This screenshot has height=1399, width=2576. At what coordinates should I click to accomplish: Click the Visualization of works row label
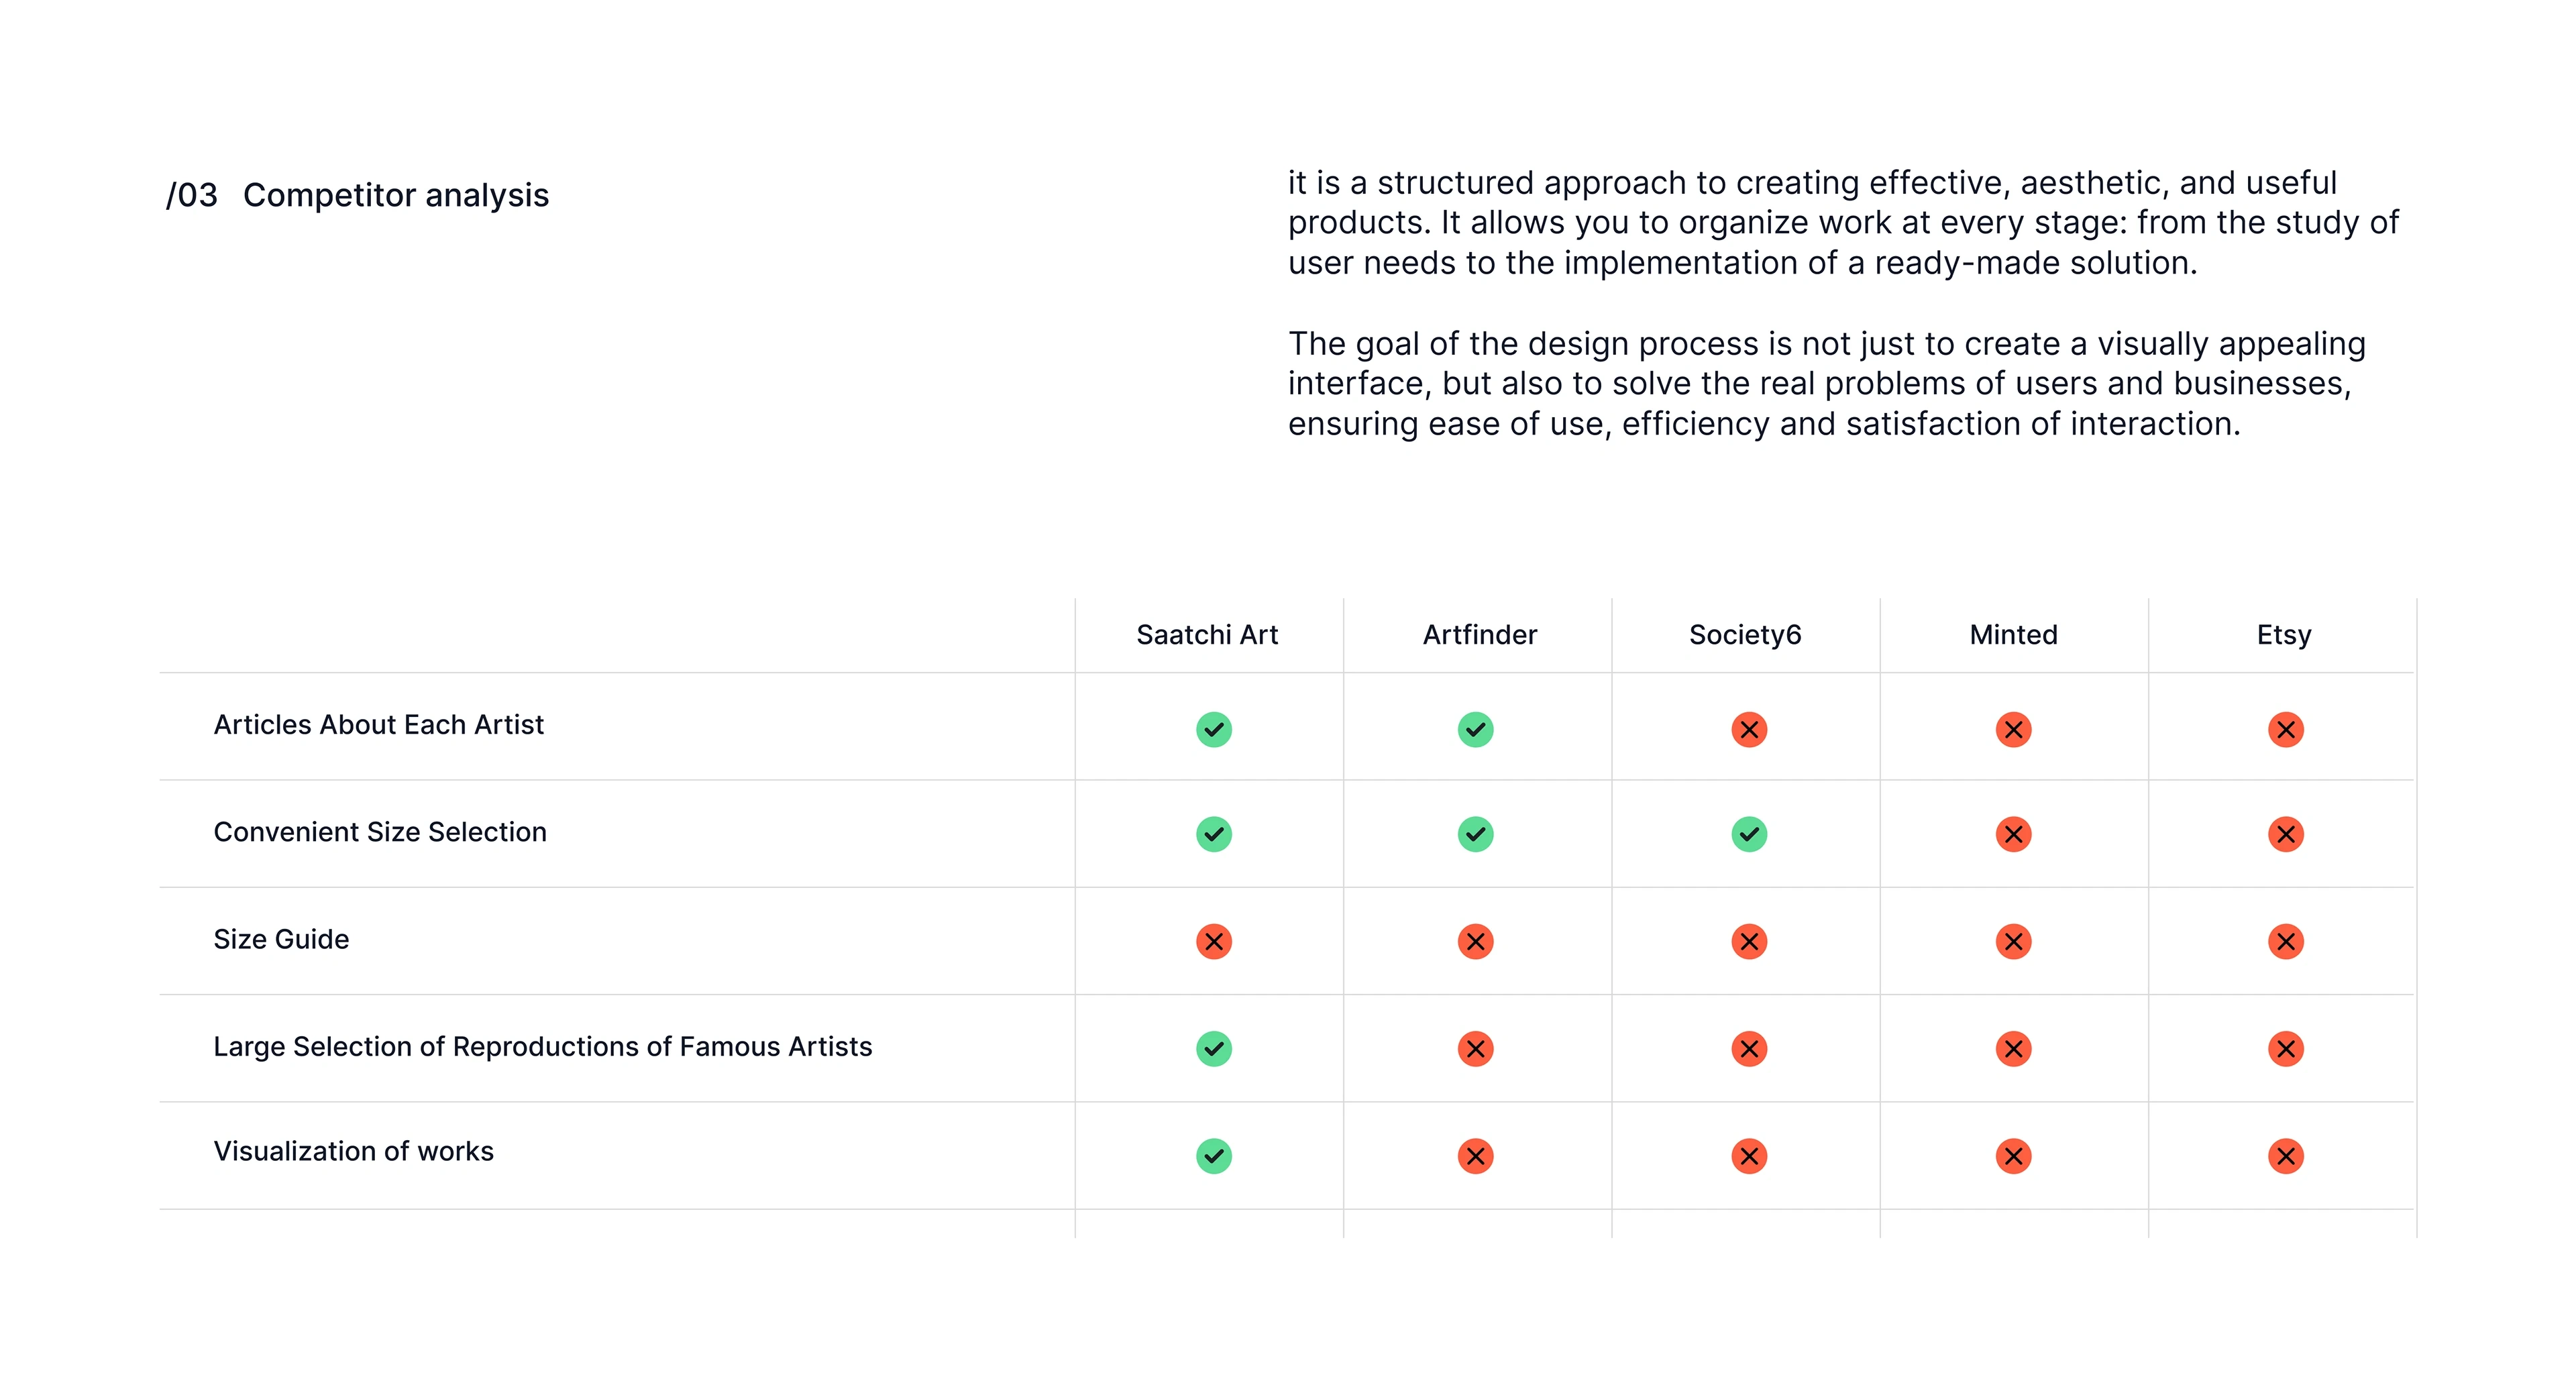(353, 1151)
